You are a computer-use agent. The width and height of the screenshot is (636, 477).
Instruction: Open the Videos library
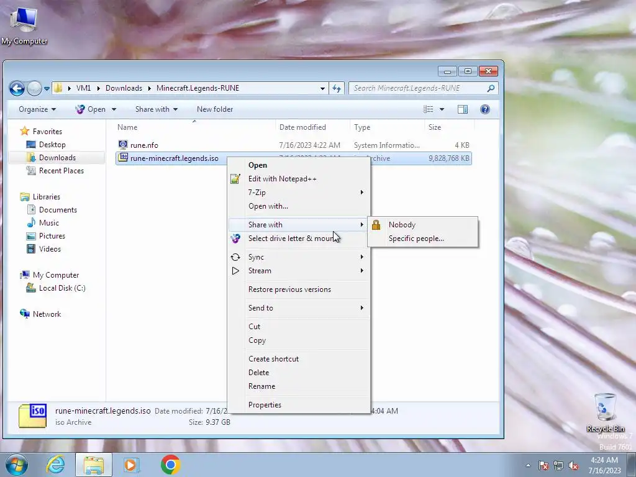(50, 248)
